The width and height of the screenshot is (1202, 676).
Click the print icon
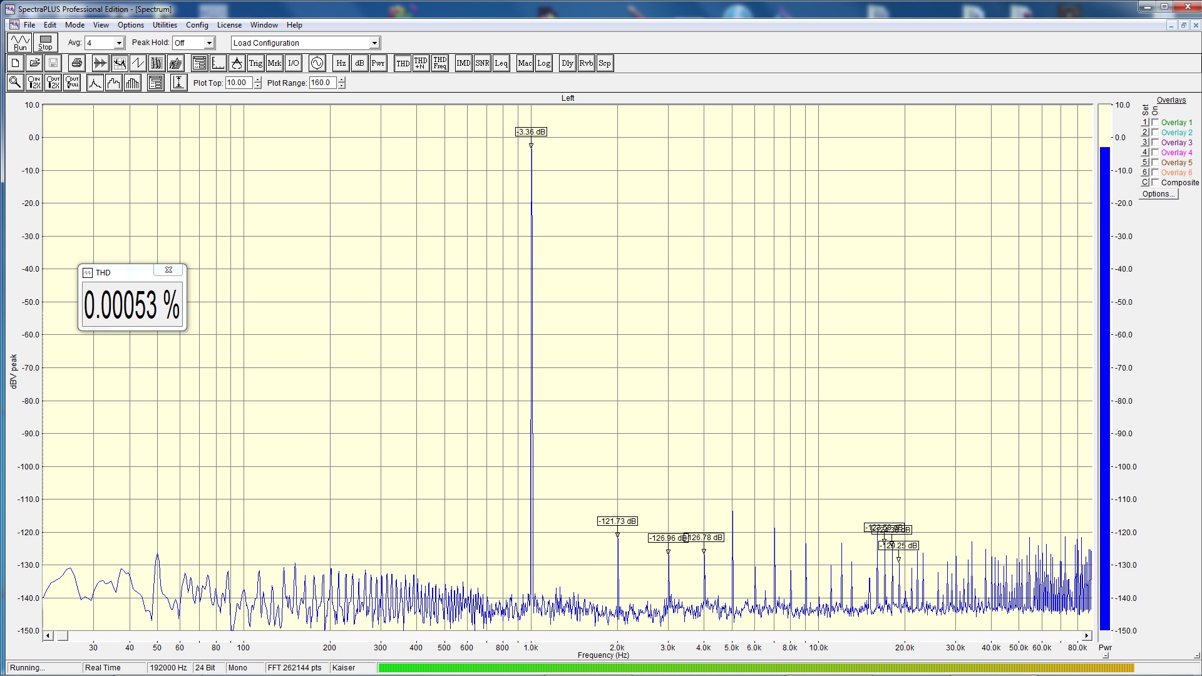pos(76,63)
